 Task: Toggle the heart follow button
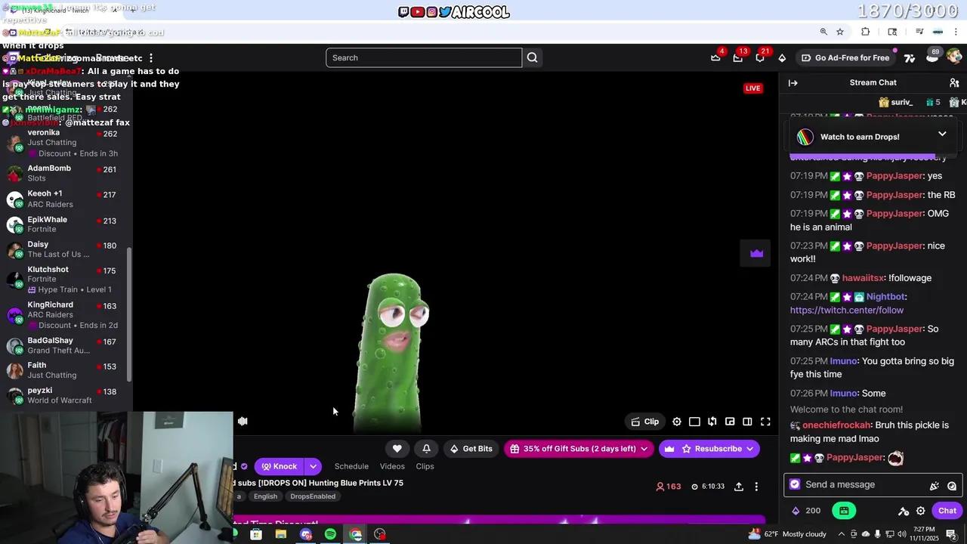click(x=397, y=449)
